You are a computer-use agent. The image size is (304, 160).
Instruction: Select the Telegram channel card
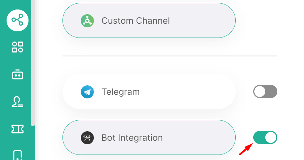point(149,91)
